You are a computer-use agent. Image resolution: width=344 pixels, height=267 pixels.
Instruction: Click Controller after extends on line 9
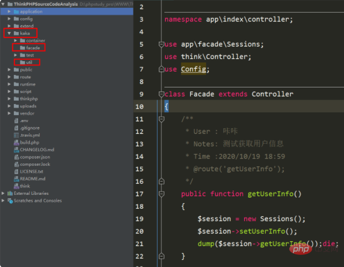coord(272,94)
